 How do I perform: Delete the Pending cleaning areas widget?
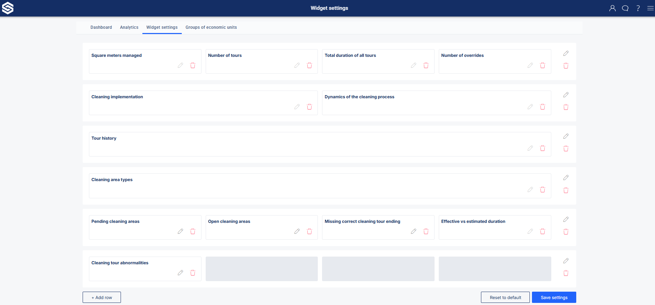pyautogui.click(x=193, y=231)
